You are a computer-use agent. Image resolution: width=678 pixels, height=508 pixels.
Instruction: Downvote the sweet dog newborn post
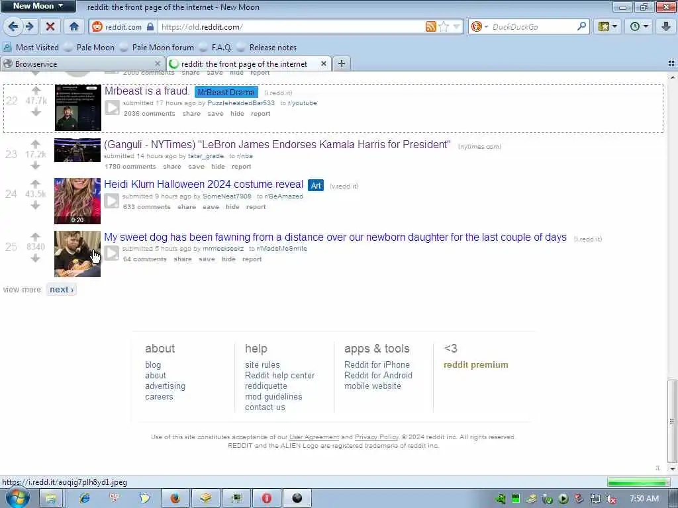36,258
